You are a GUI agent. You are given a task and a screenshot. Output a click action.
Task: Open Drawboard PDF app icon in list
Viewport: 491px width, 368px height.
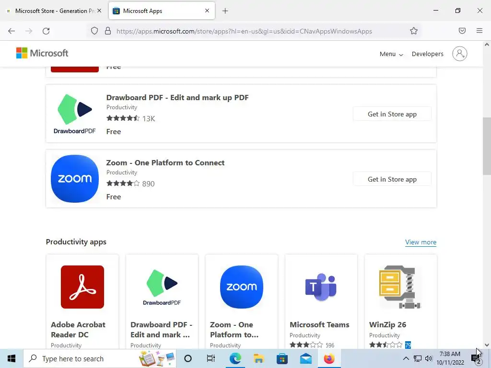pyautogui.click(x=74, y=113)
